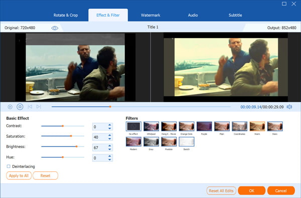This screenshot has height=198, width=301.
Task: Click the Reset button under Basic Effect
Action: (x=45, y=175)
